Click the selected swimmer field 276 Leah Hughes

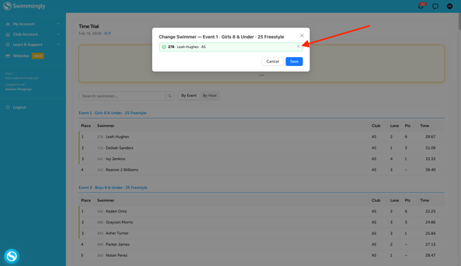[231, 47]
